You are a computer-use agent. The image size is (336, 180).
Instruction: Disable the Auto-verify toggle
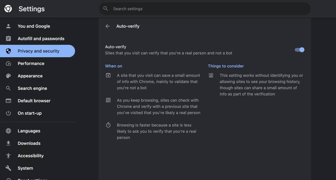[300, 50]
